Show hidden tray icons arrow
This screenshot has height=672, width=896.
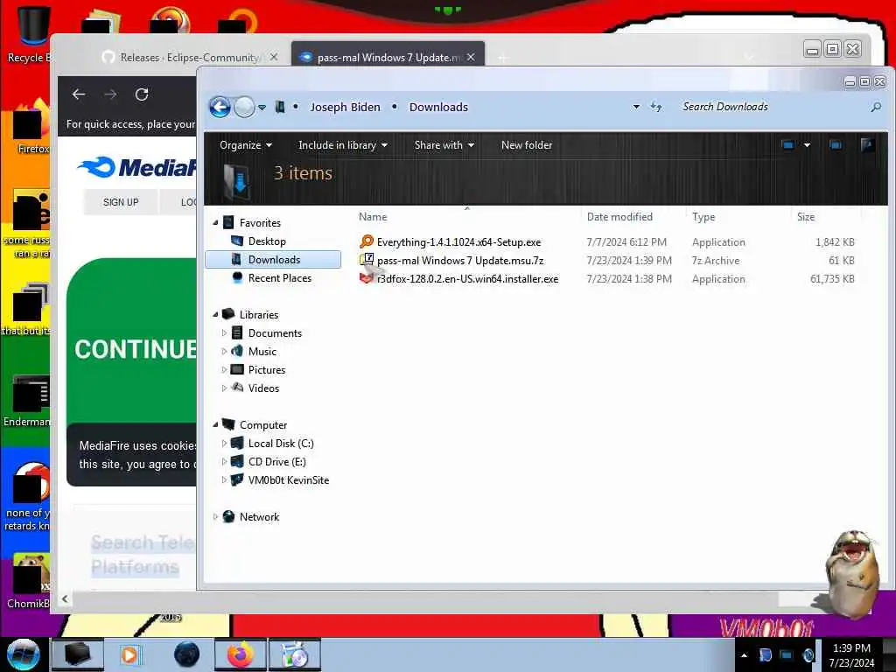click(744, 655)
